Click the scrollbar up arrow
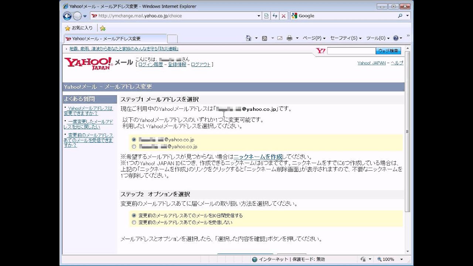Image resolution: width=473 pixels, height=266 pixels. pyautogui.click(x=408, y=48)
